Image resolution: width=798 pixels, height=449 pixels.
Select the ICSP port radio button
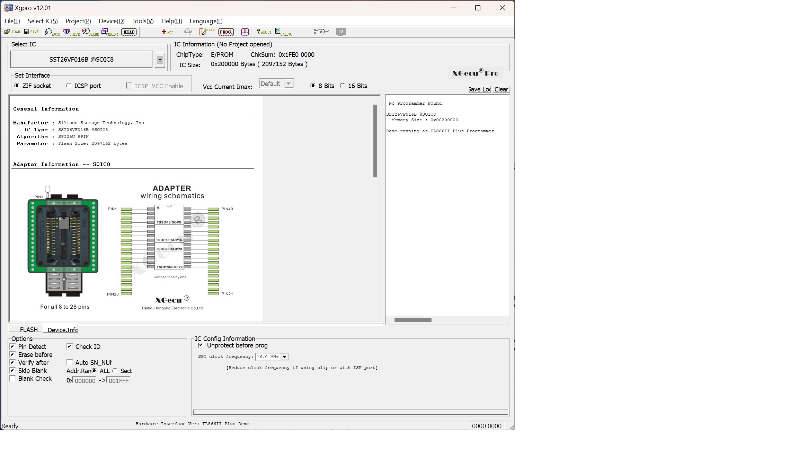(69, 86)
